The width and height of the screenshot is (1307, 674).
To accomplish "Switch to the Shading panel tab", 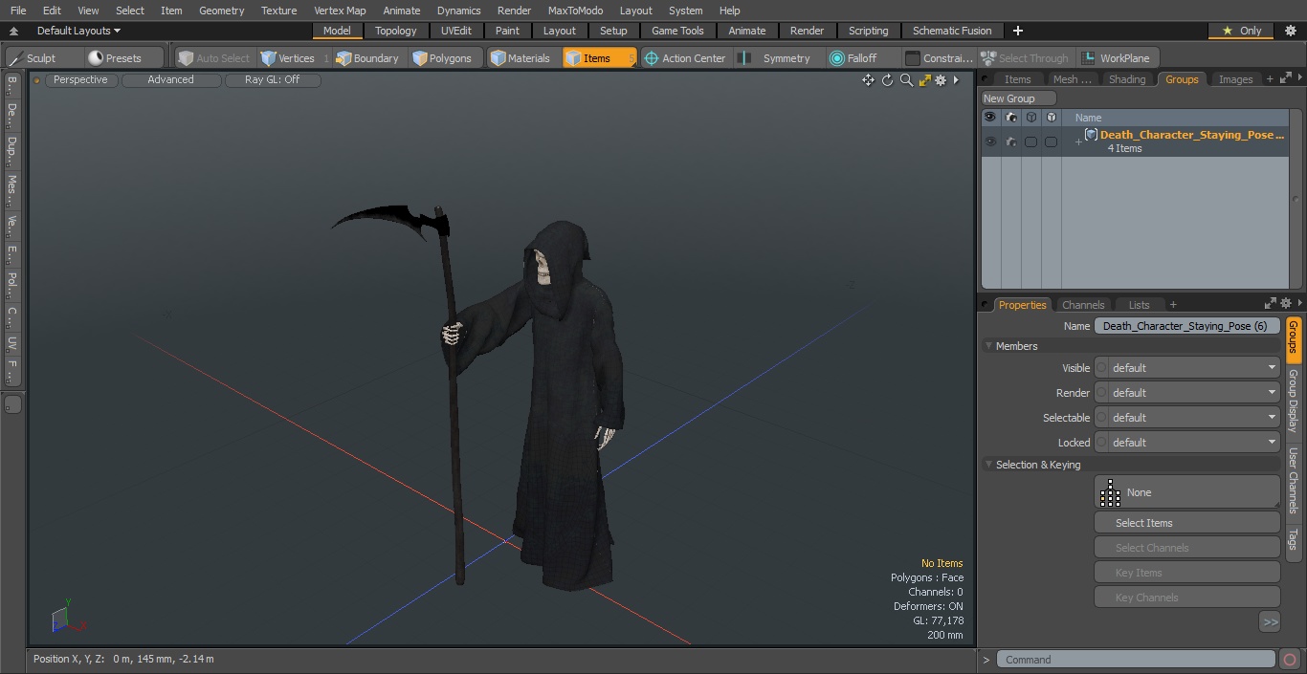I will (1127, 79).
